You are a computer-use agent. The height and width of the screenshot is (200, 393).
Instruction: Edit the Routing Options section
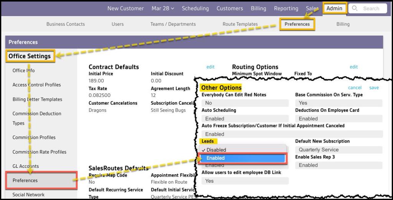click(x=353, y=67)
